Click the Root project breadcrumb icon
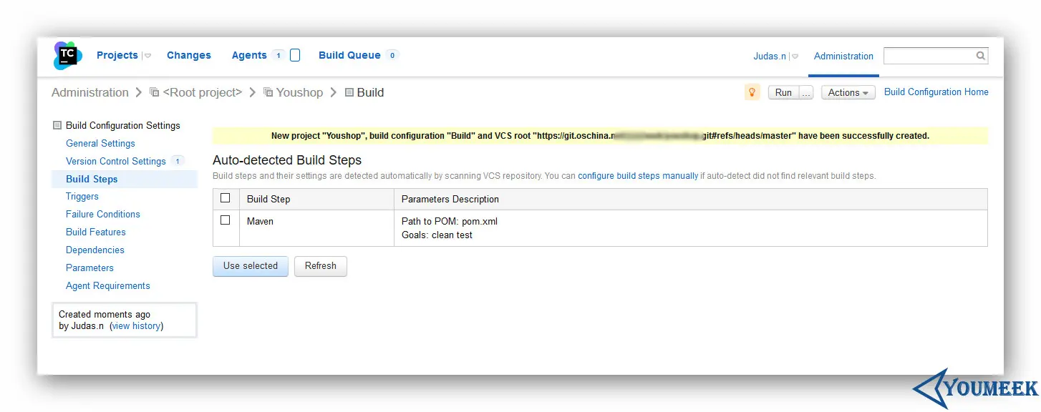 tap(154, 92)
